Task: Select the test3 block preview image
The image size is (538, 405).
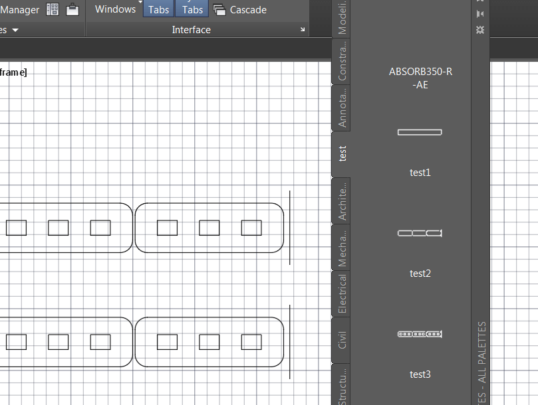Action: point(420,334)
